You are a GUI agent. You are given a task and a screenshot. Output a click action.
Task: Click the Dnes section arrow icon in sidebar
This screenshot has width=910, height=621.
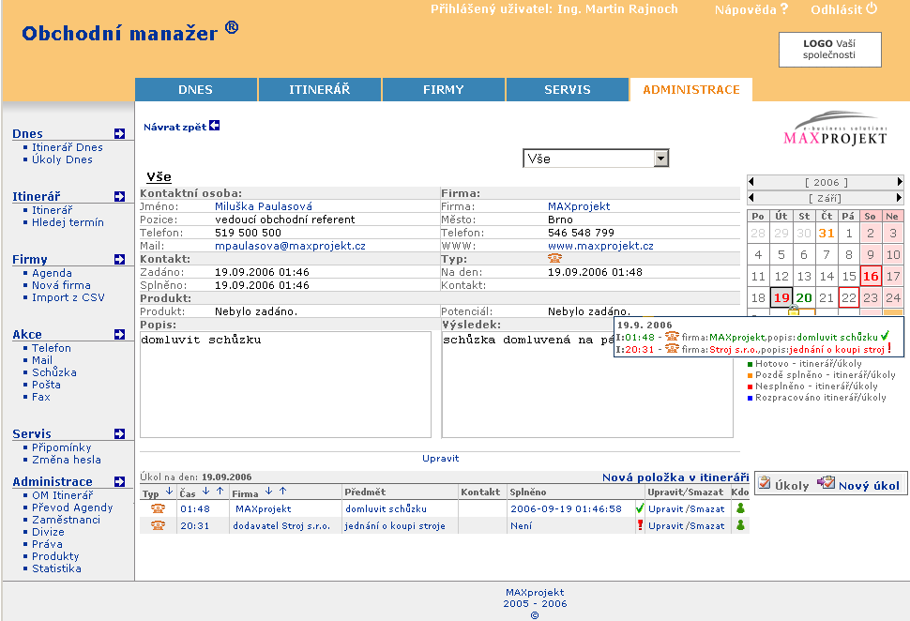119,133
